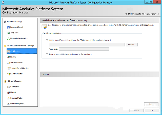The height and width of the screenshot is (115, 162).
Task: Click the PDW Services Status icon
Action: pos(9,63)
